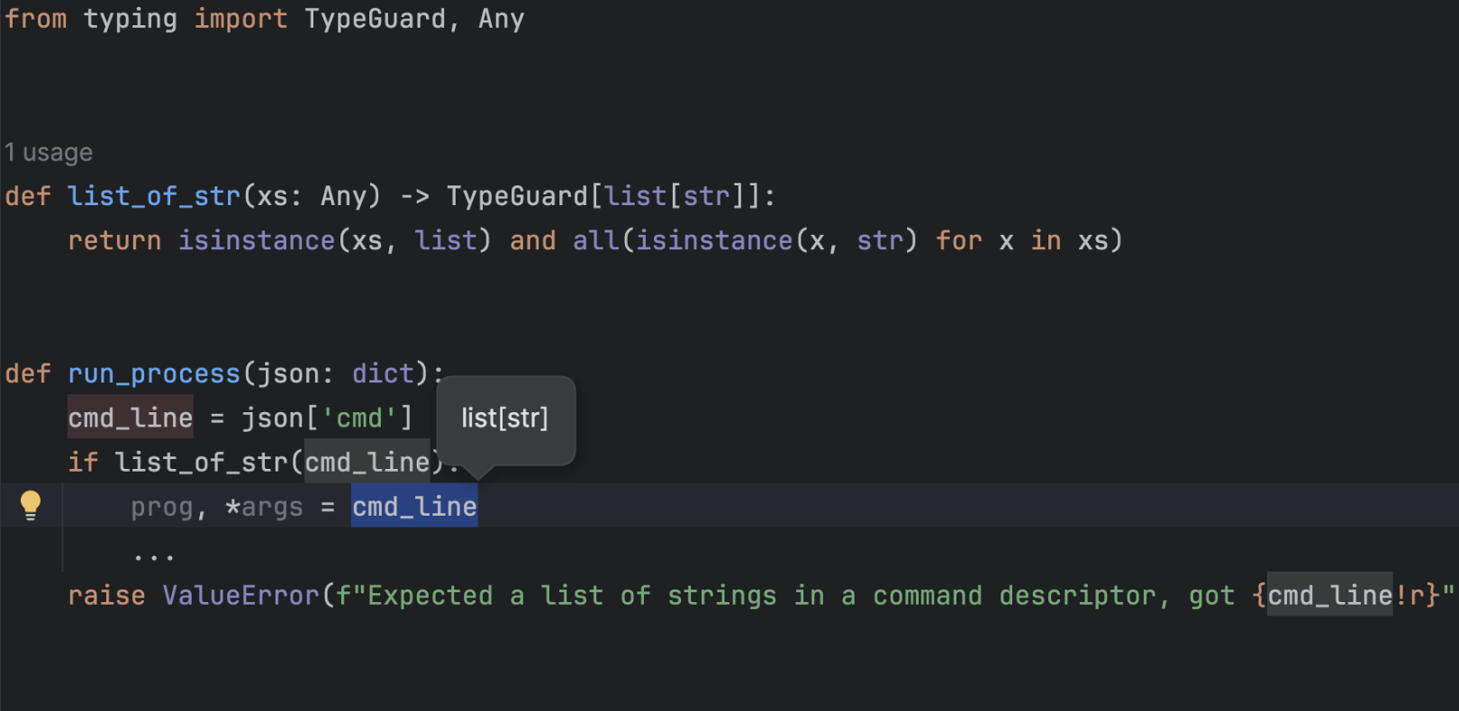Click the yellow lightbulb quick-fix icon

pyautogui.click(x=31, y=505)
